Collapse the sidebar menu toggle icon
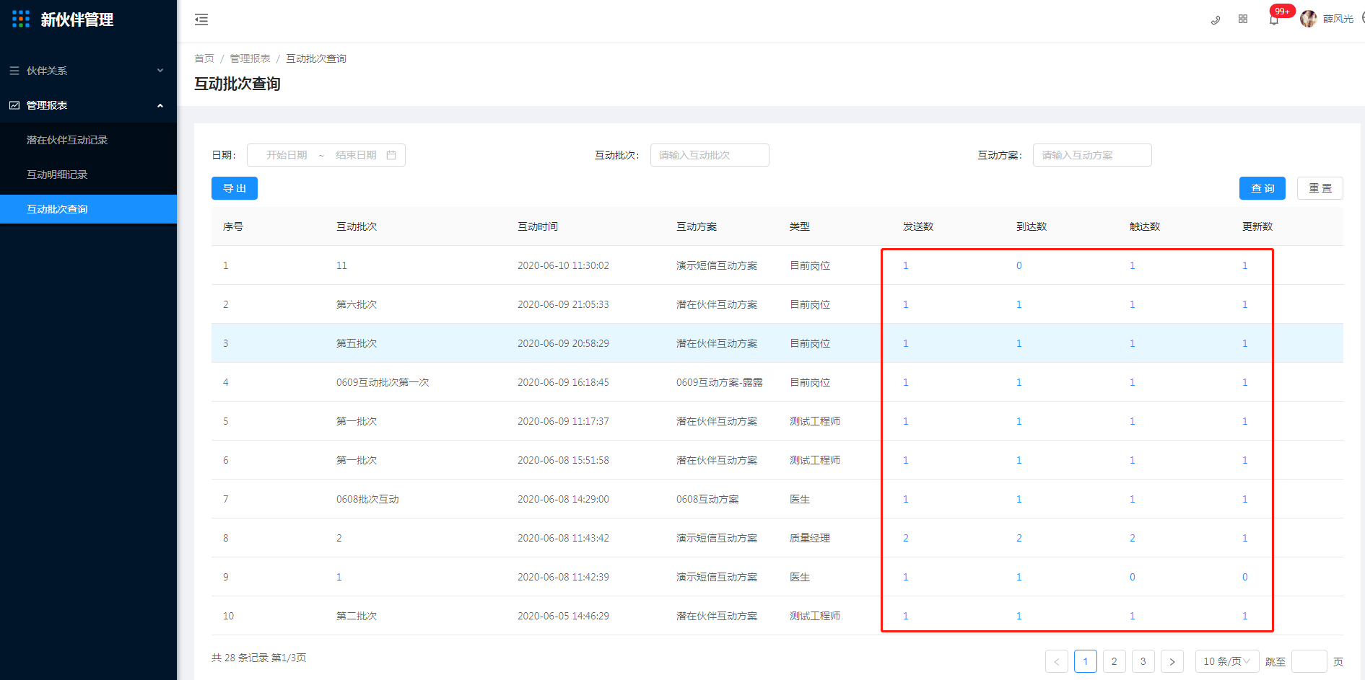The height and width of the screenshot is (680, 1365). tap(201, 19)
